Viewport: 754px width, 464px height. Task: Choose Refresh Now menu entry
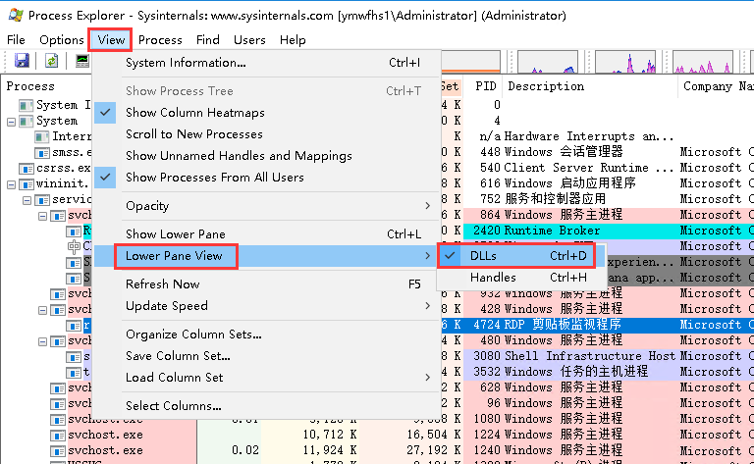267,284
